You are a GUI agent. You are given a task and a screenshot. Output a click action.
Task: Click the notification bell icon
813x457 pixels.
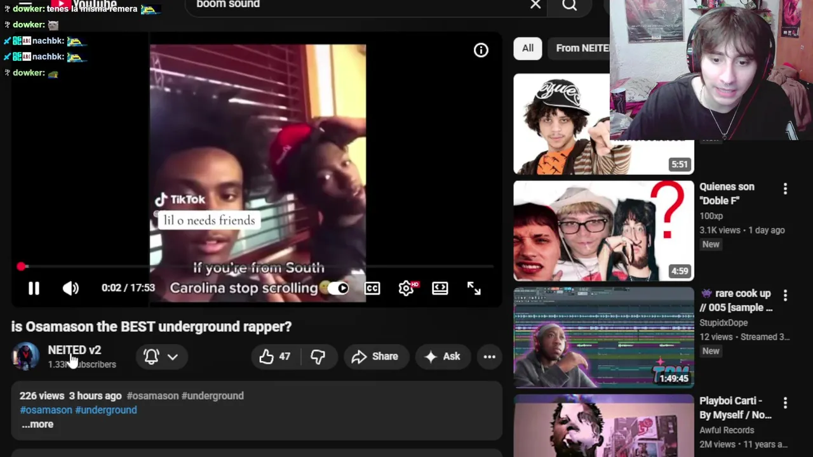151,357
